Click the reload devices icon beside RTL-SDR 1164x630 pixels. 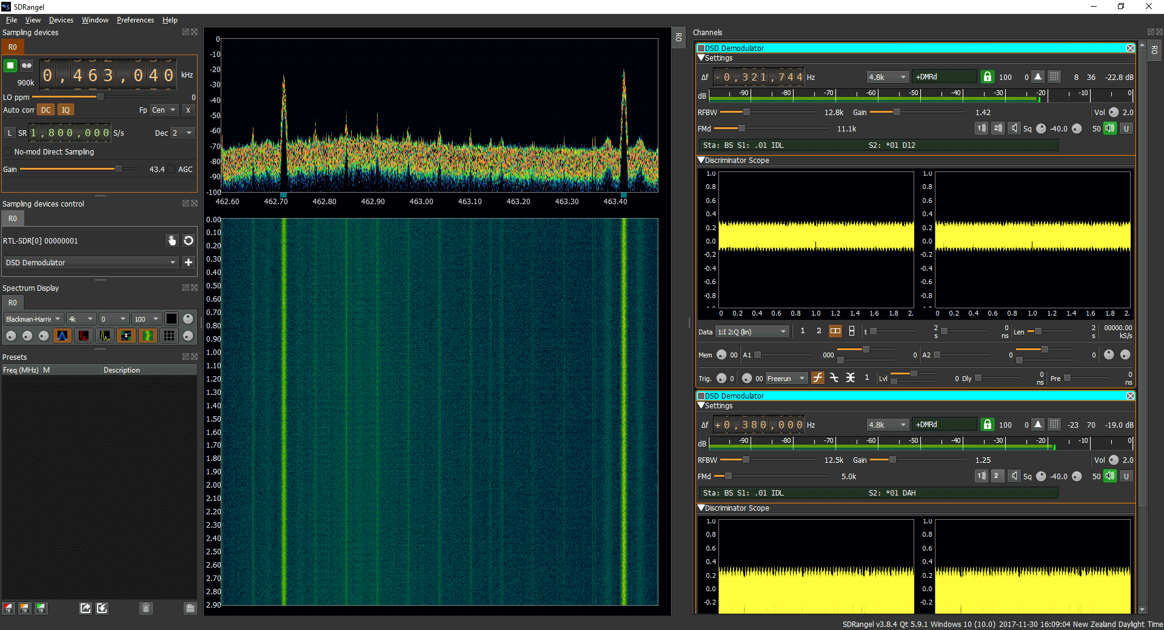pyautogui.click(x=189, y=240)
